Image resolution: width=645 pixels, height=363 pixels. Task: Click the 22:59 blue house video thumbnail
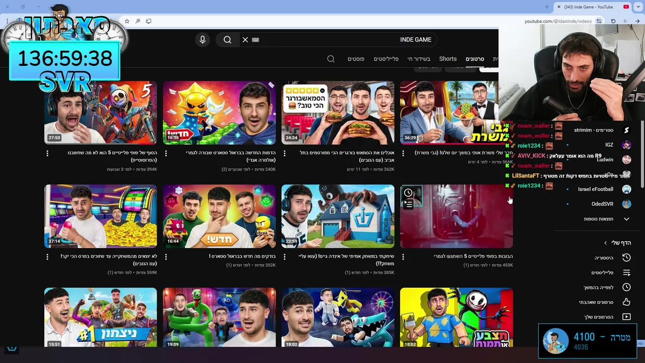338,216
